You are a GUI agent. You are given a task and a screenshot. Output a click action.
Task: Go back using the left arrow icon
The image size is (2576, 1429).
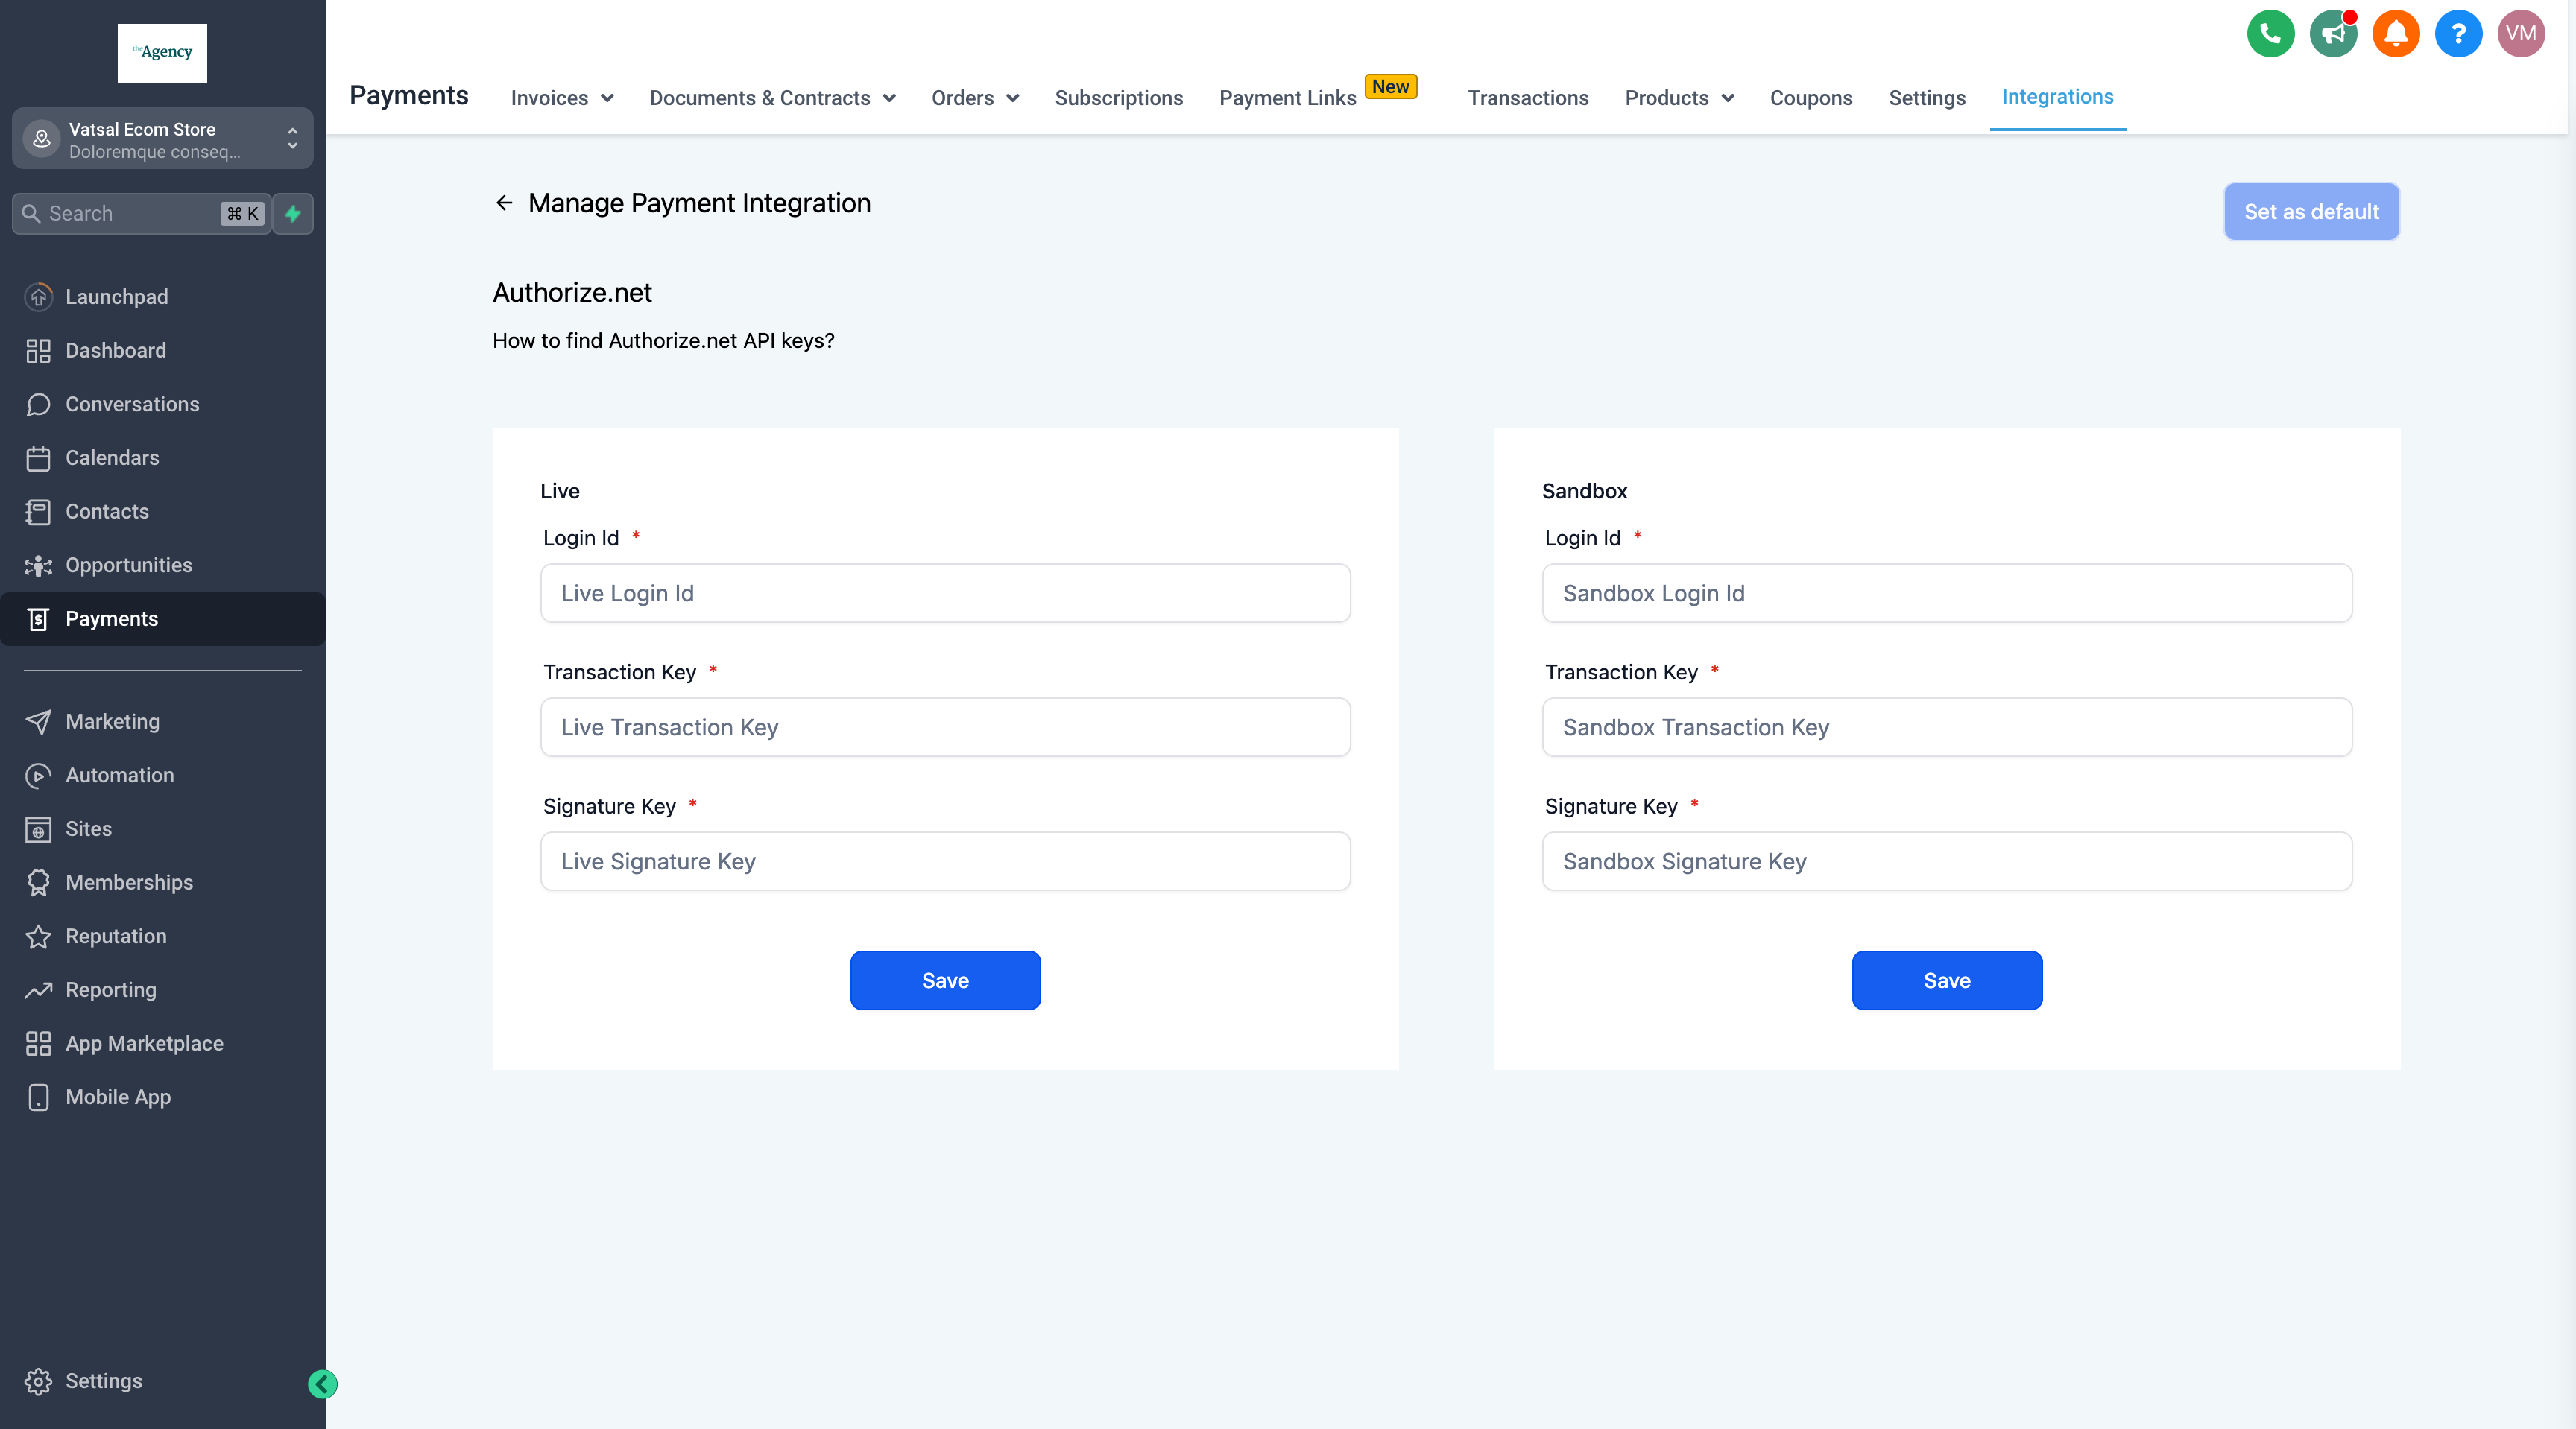tap(504, 203)
